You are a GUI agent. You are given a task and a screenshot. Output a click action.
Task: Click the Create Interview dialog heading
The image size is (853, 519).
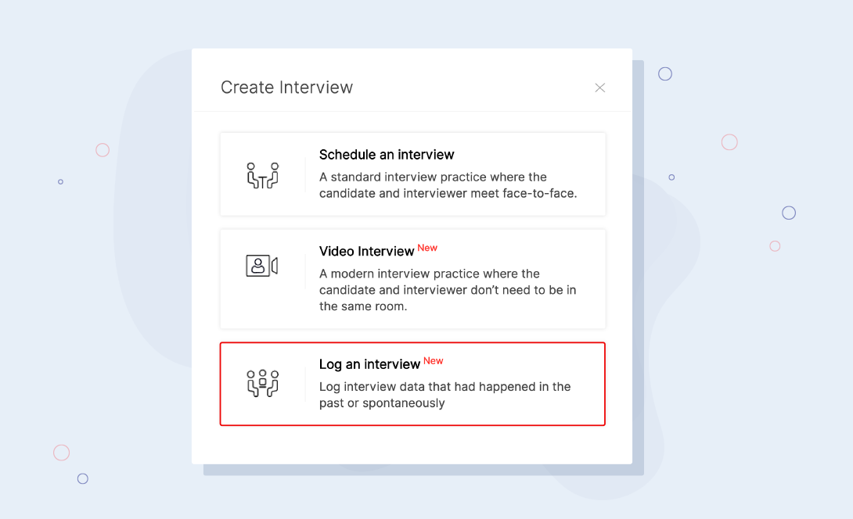(x=286, y=88)
